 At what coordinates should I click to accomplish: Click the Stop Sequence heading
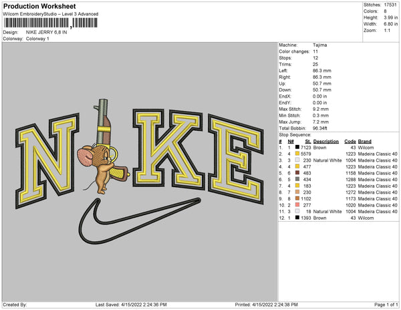(295, 135)
